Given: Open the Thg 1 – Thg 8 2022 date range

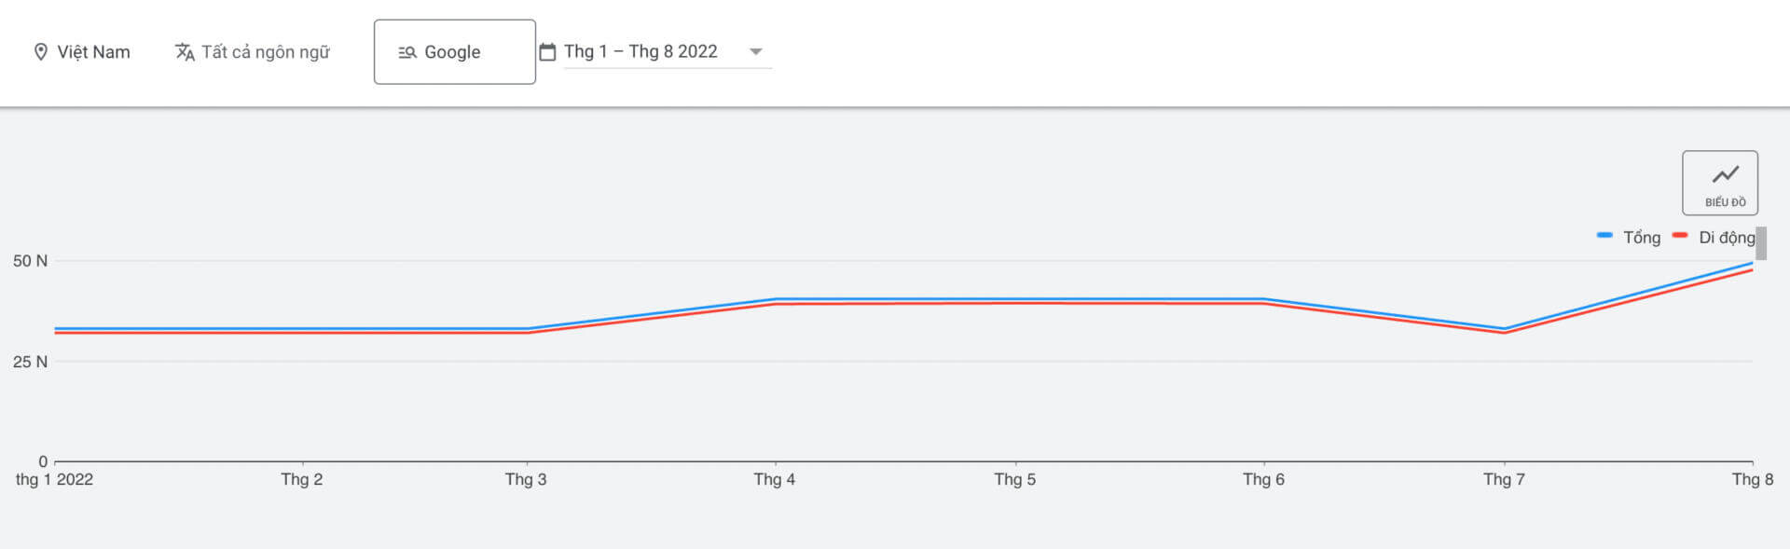Looking at the screenshot, I should click(x=640, y=51).
